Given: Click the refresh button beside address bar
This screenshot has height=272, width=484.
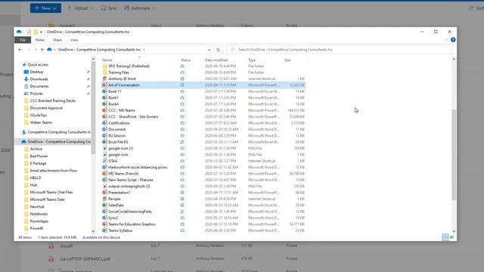Looking at the screenshot, I should [219, 50].
